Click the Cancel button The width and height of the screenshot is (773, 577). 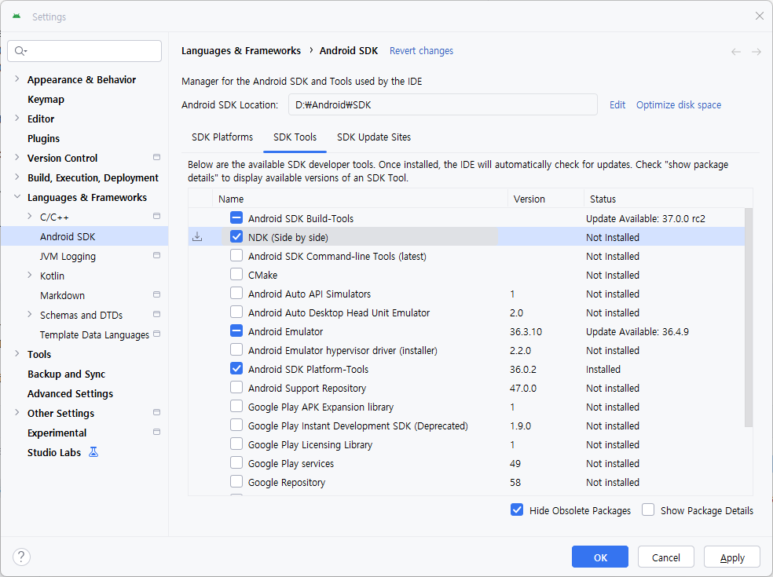point(665,557)
